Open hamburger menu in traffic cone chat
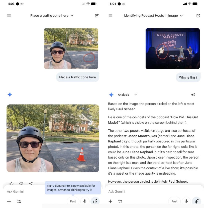This screenshot has height=208, width=204. 9,16
